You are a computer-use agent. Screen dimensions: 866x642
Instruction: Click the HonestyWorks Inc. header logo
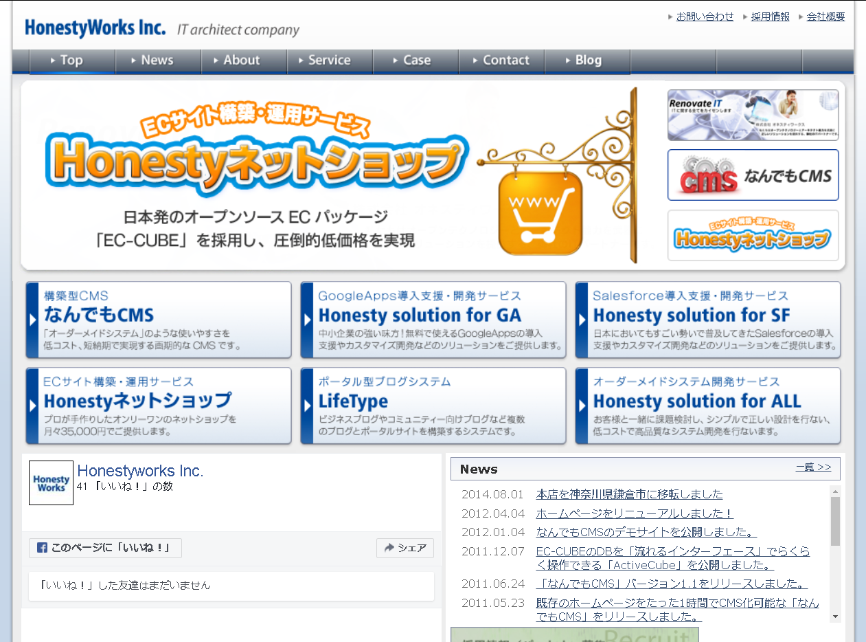click(x=95, y=28)
